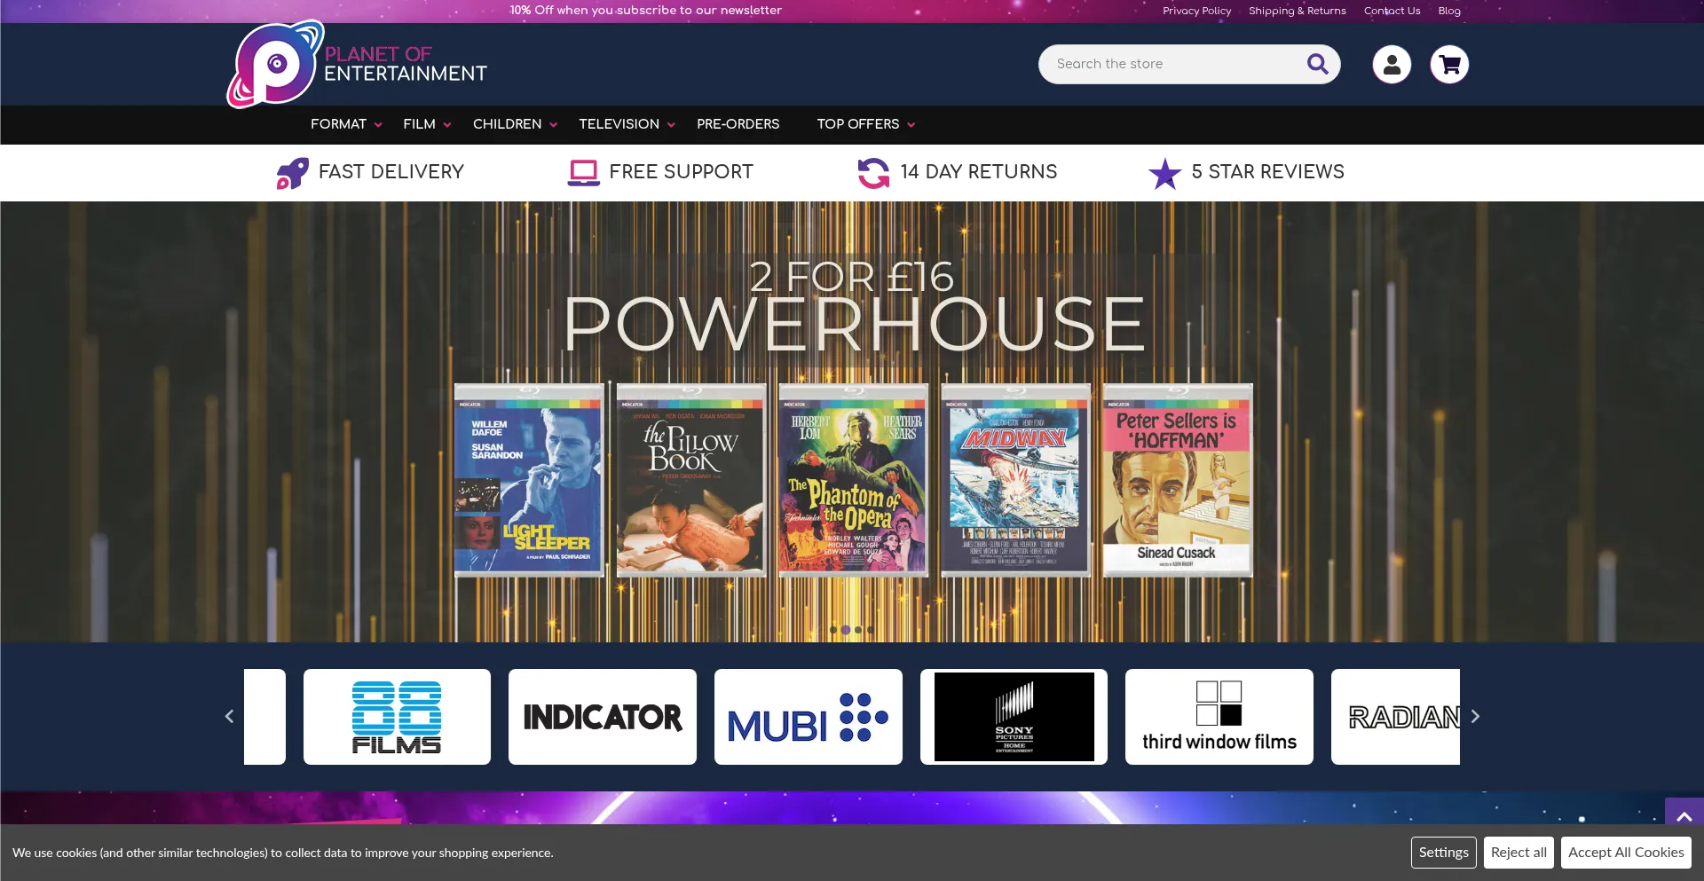Click the Planet of Entertainment logo
Viewport: 1704px width, 881px height.
coord(357,65)
